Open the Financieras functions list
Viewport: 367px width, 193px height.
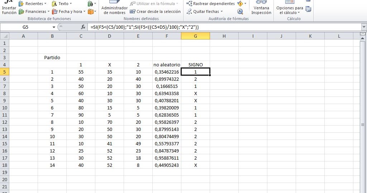point(34,11)
